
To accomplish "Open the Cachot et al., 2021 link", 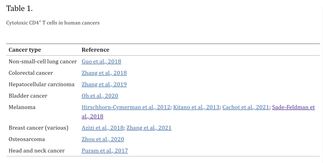I will 246,107.
